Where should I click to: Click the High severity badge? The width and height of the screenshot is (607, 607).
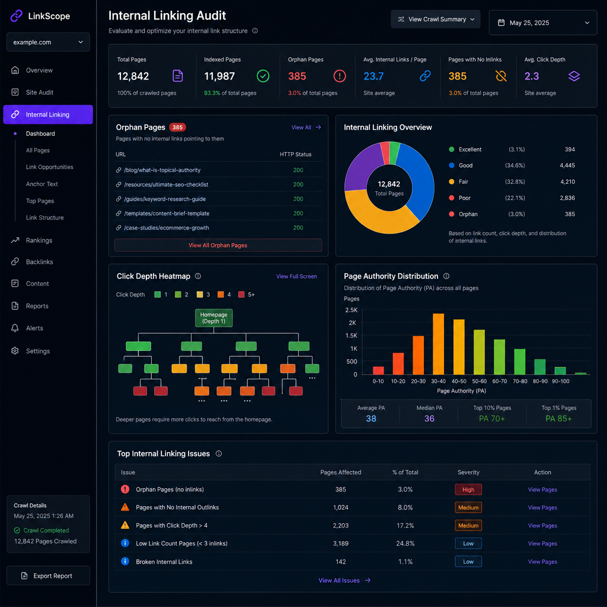(468, 489)
